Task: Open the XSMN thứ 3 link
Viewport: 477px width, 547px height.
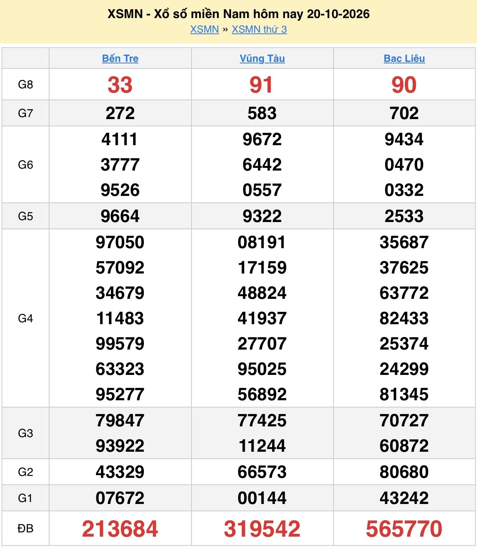Action: pos(259,30)
